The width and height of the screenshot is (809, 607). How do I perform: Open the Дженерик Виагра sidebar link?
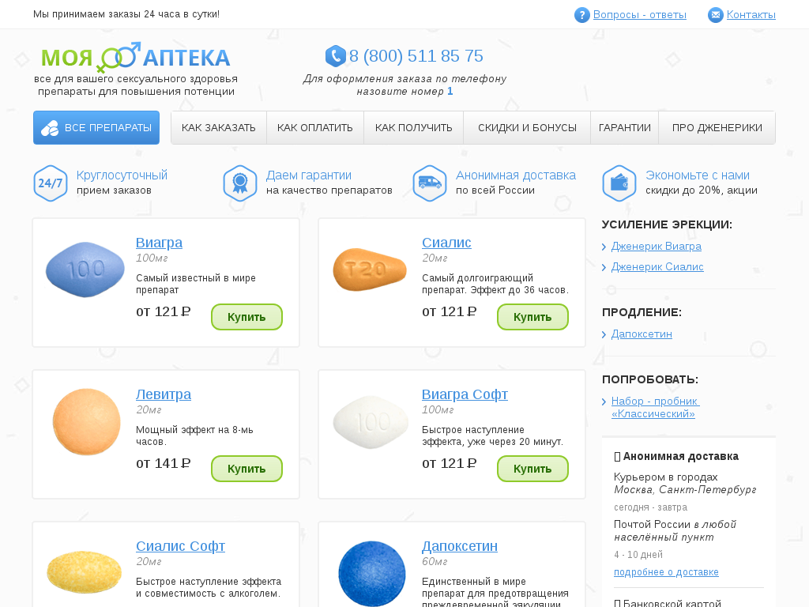click(657, 247)
